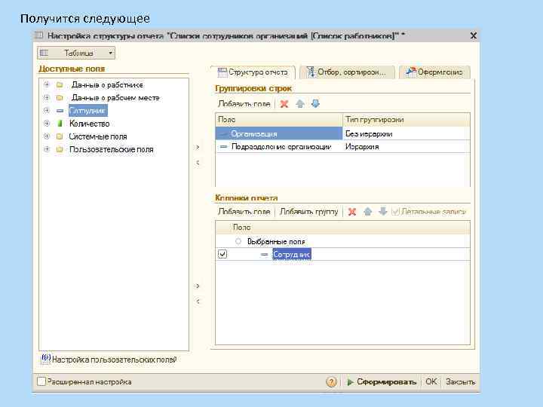Move report column up with arrow
The width and height of the screenshot is (543, 407).
(x=368, y=212)
